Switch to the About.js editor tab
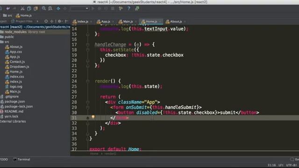This screenshot has height=168, width=299. click(x=174, y=21)
